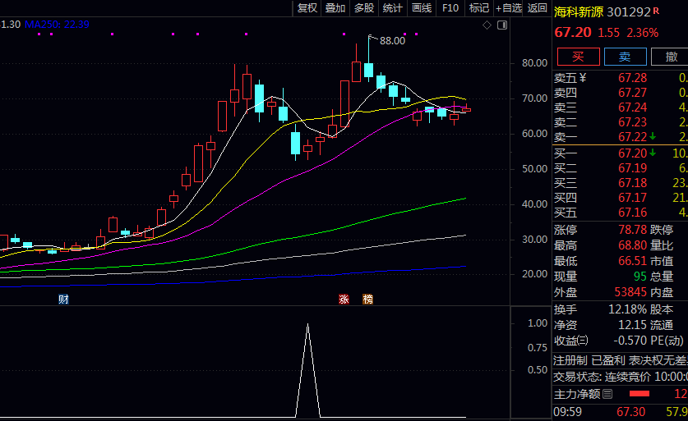Open the 叠加 overlay menu
This screenshot has height=421, width=688.
(335, 8)
